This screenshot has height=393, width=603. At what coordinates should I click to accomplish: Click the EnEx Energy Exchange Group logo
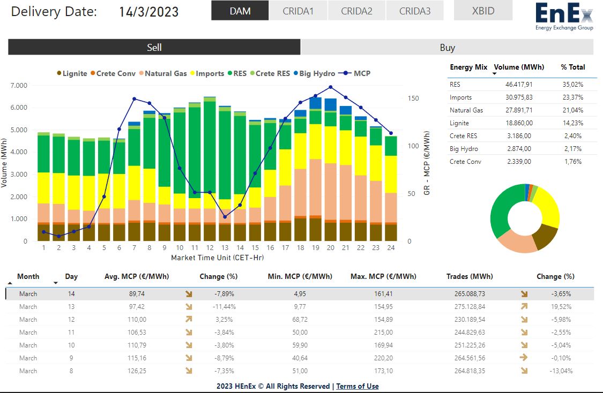click(x=563, y=16)
